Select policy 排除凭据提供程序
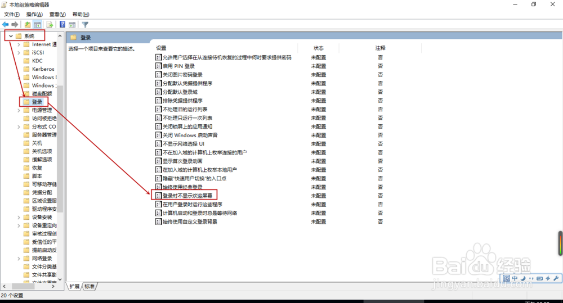The width and height of the screenshot is (563, 303). pyautogui.click(x=182, y=101)
